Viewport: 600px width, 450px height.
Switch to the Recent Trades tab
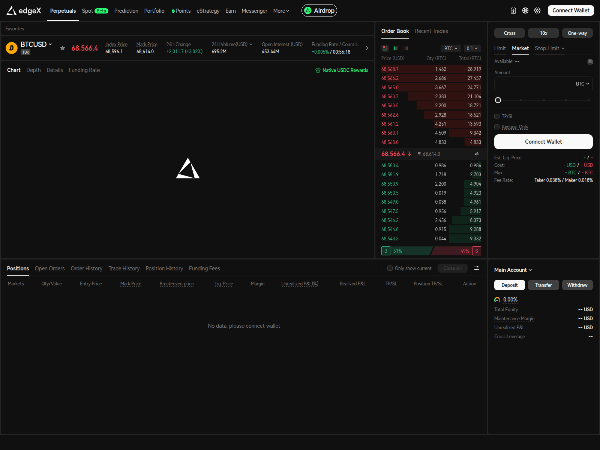point(431,31)
